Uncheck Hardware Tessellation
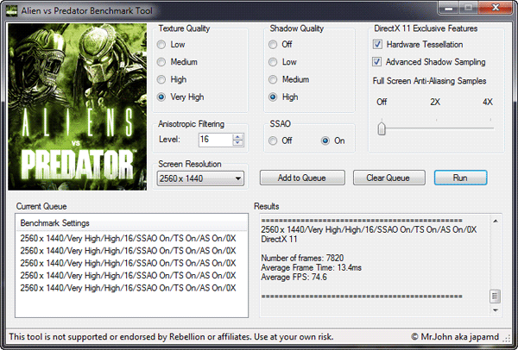The width and height of the screenshot is (518, 350). 378,44
